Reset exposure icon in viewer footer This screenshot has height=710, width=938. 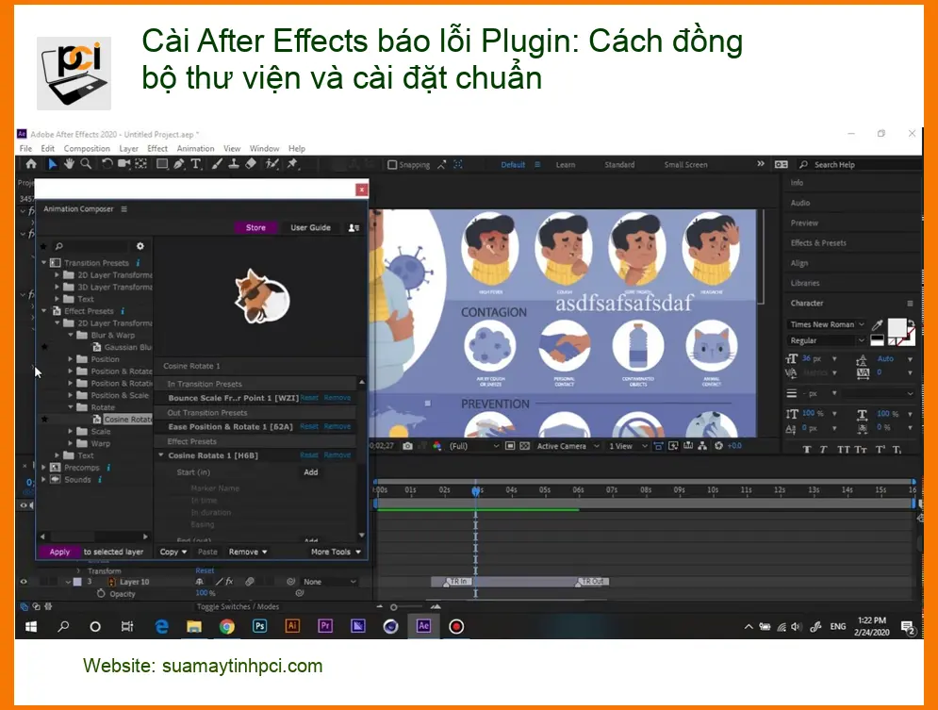pyautogui.click(x=719, y=446)
